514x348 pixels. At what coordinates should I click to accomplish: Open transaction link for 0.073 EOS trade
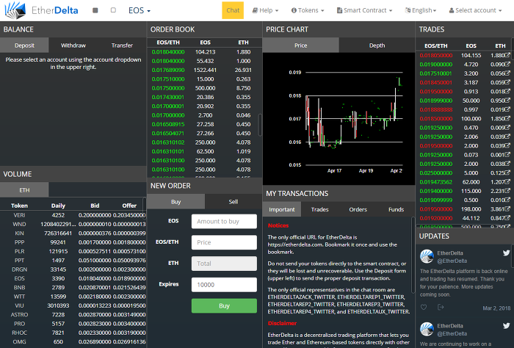tap(507, 155)
